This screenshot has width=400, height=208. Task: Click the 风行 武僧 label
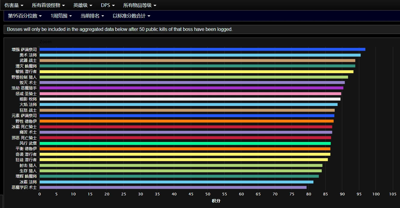pos(28,143)
